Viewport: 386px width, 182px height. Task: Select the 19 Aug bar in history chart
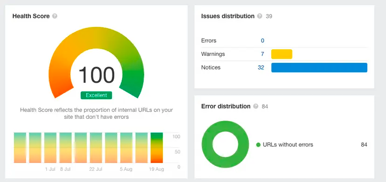click(157, 148)
